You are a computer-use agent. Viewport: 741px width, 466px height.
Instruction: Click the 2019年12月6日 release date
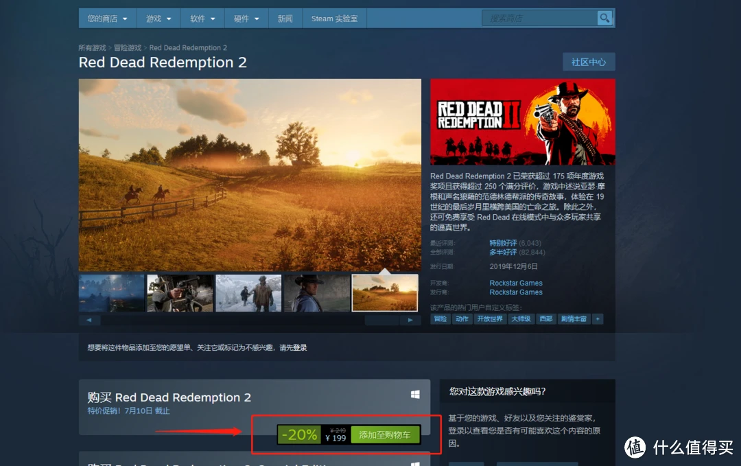(514, 266)
